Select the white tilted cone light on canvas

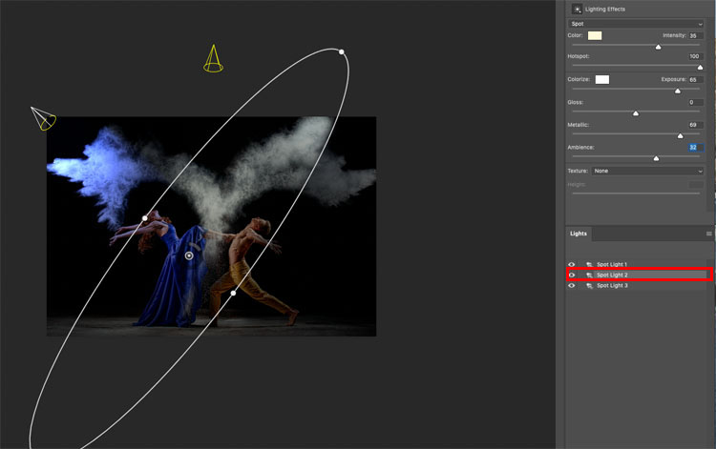tap(44, 118)
